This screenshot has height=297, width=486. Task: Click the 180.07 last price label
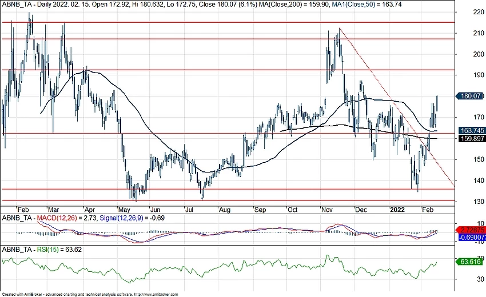[469, 96]
